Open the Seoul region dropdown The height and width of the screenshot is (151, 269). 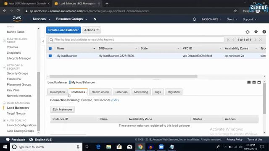tap(232, 19)
